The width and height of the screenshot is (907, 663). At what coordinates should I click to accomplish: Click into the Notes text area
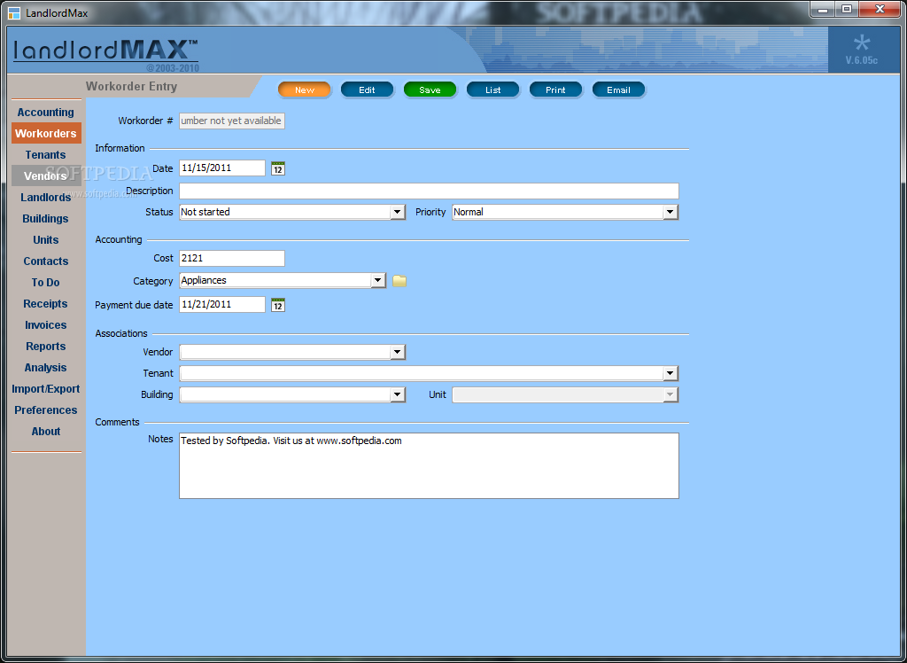(x=429, y=465)
